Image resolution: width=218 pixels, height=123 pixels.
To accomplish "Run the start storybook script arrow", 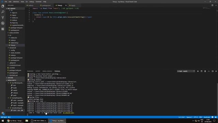I will click(x=22, y=110).
